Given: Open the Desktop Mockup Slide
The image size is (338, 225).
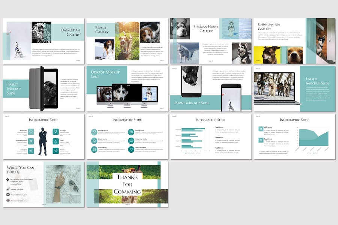Looking at the screenshot, I should pyautogui.click(x=127, y=89).
